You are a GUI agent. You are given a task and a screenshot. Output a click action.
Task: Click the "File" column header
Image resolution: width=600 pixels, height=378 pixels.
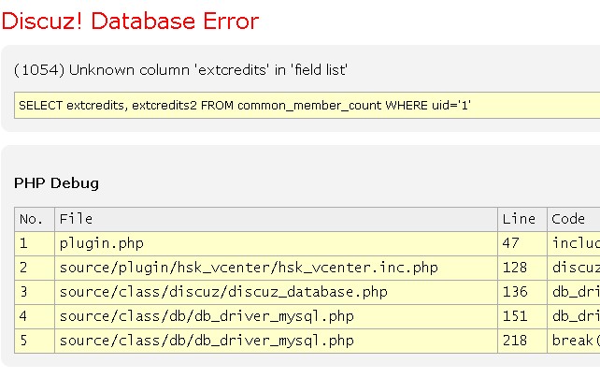pyautogui.click(x=276, y=219)
